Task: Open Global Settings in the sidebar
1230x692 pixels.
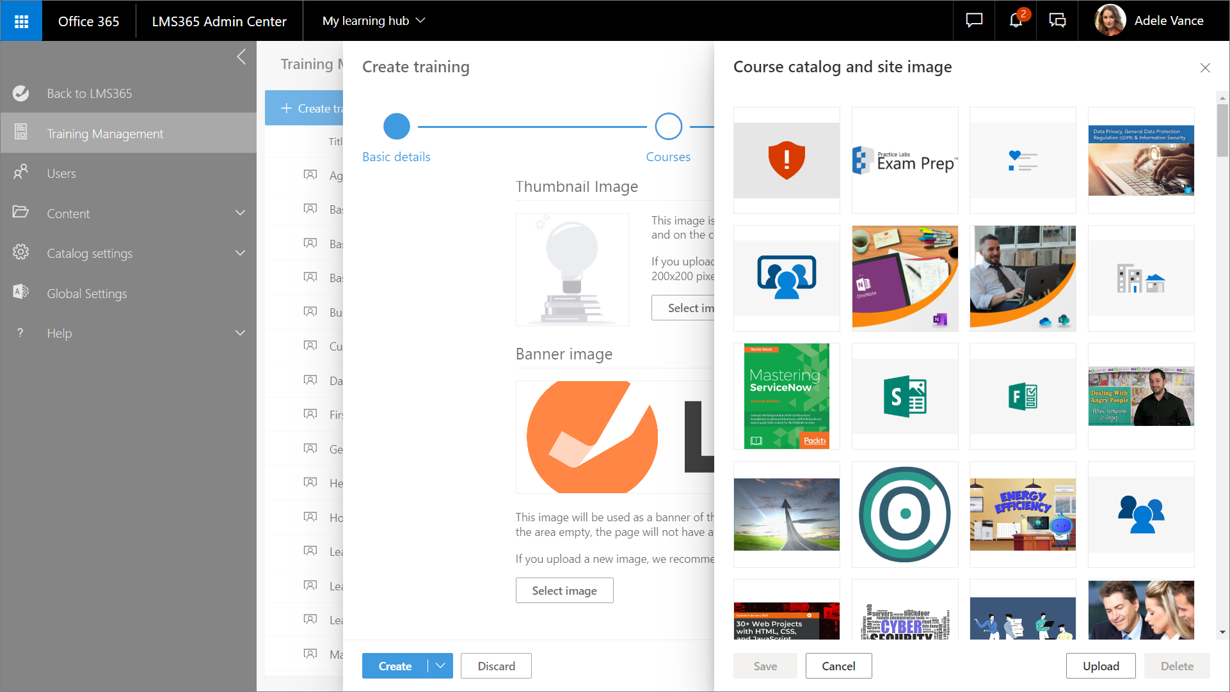Action: click(x=87, y=294)
